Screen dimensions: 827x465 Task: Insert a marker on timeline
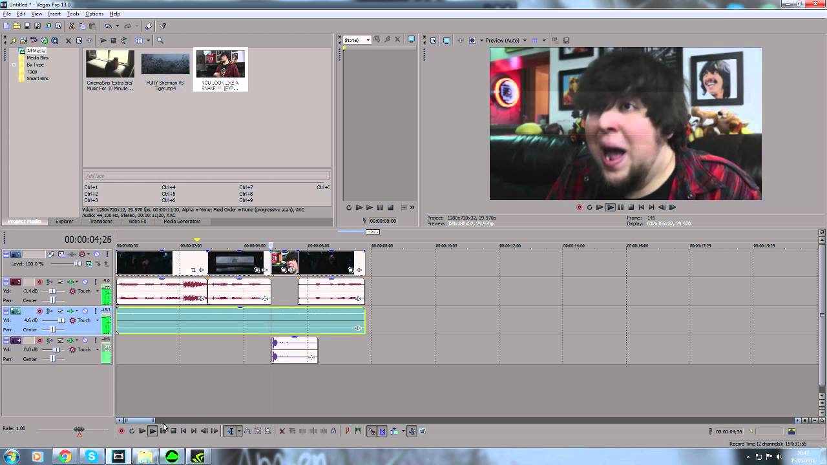point(347,431)
